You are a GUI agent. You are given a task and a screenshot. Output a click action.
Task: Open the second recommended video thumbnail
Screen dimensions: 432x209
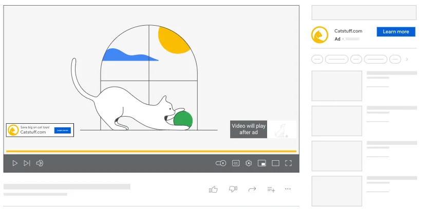[x=336, y=121]
